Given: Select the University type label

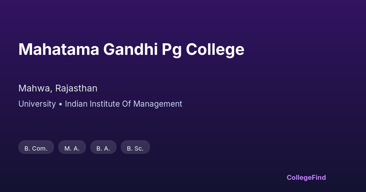Looking at the screenshot, I should tap(37, 104).
